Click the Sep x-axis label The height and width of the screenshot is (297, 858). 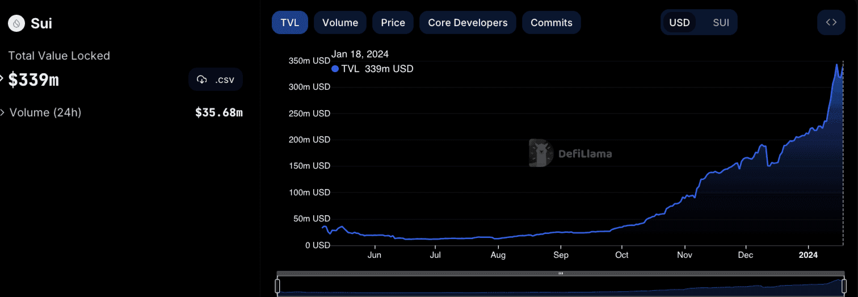561,256
